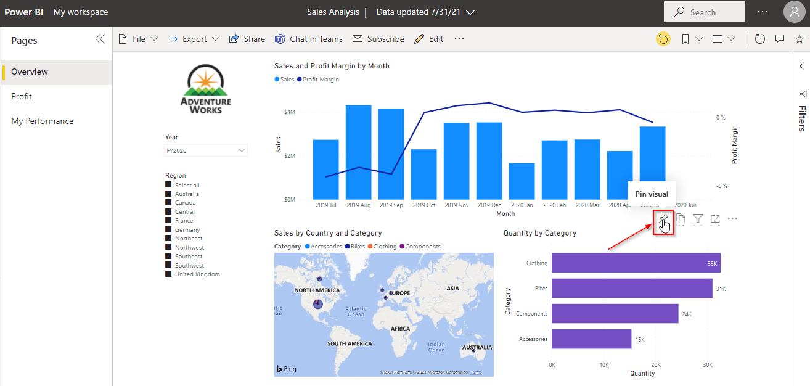Click the Copy visual icon
The height and width of the screenshot is (386, 810).
click(x=681, y=218)
